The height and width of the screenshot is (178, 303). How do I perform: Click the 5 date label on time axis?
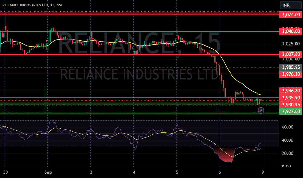point(177,172)
